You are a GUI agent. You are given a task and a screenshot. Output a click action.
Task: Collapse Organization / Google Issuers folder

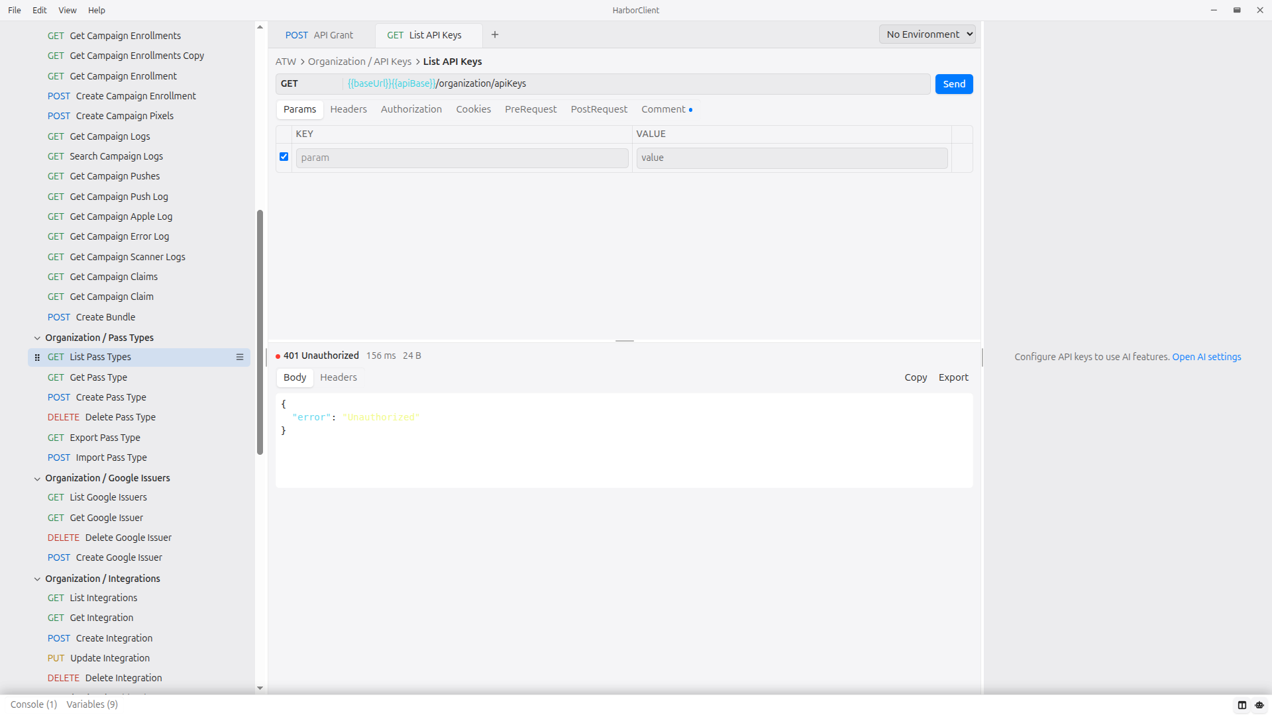[x=38, y=479]
